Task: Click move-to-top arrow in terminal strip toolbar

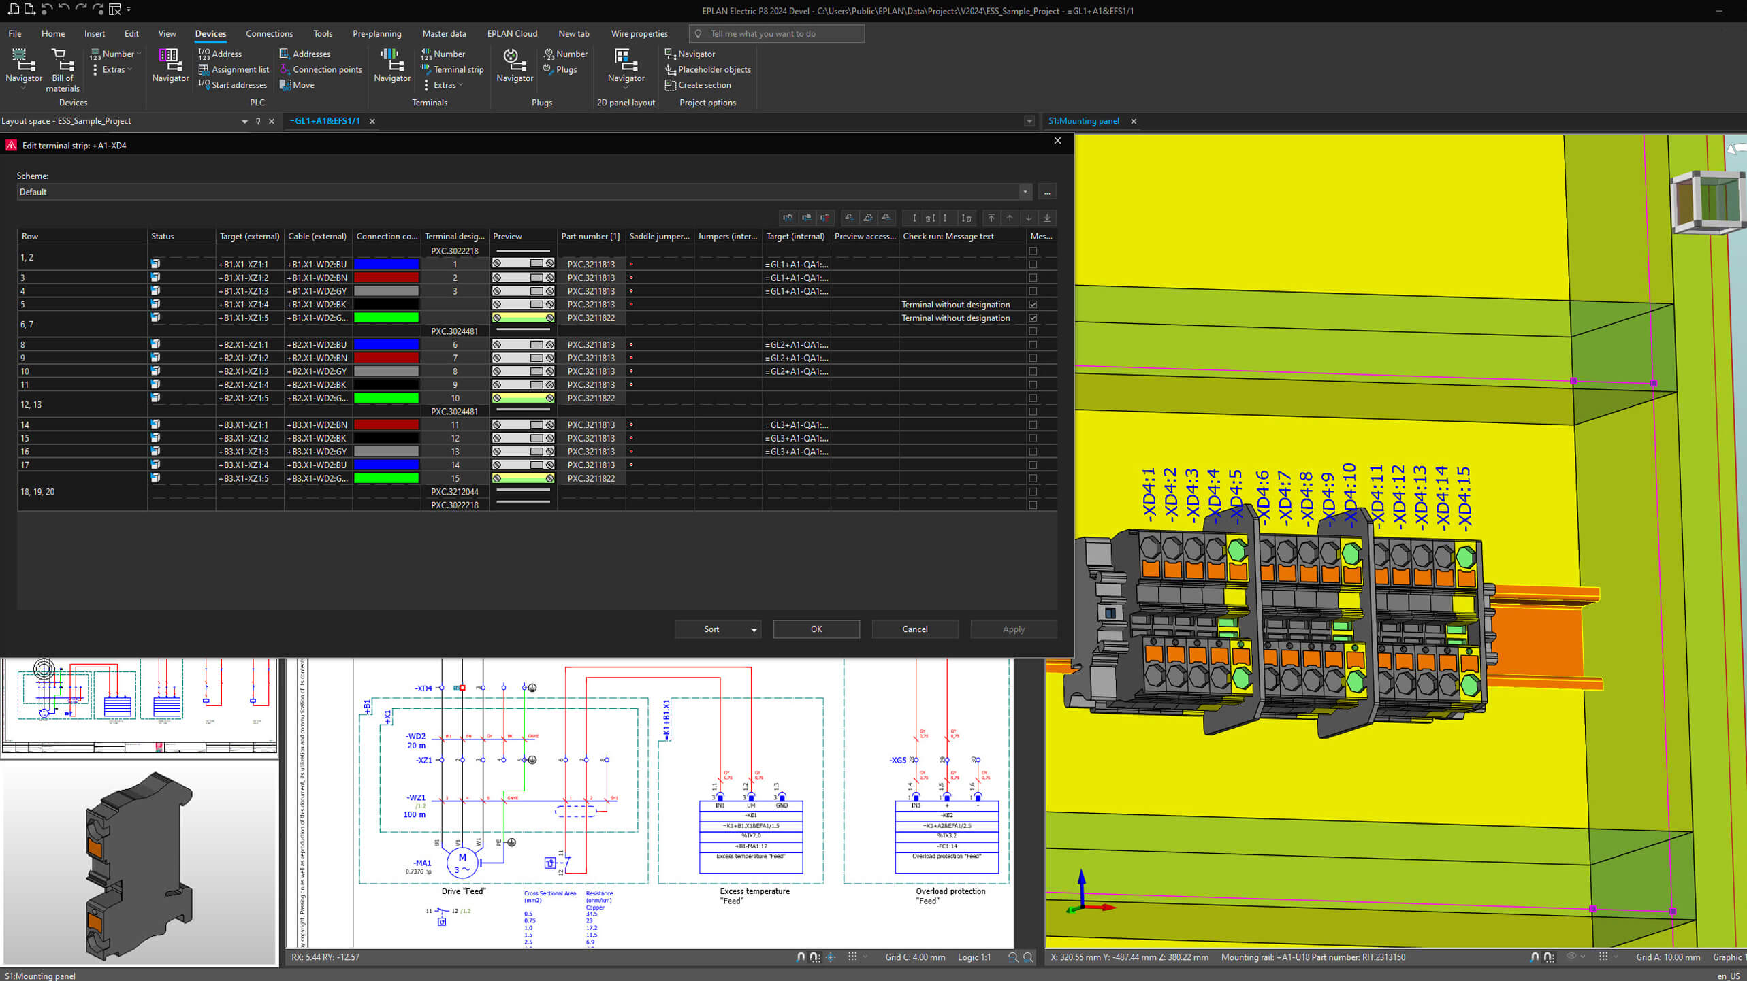Action: click(x=991, y=218)
